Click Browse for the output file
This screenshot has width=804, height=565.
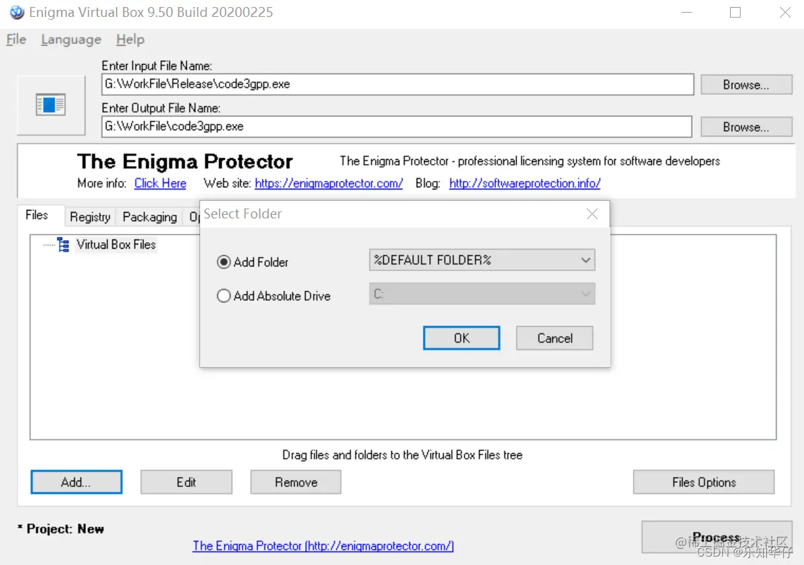(x=746, y=127)
